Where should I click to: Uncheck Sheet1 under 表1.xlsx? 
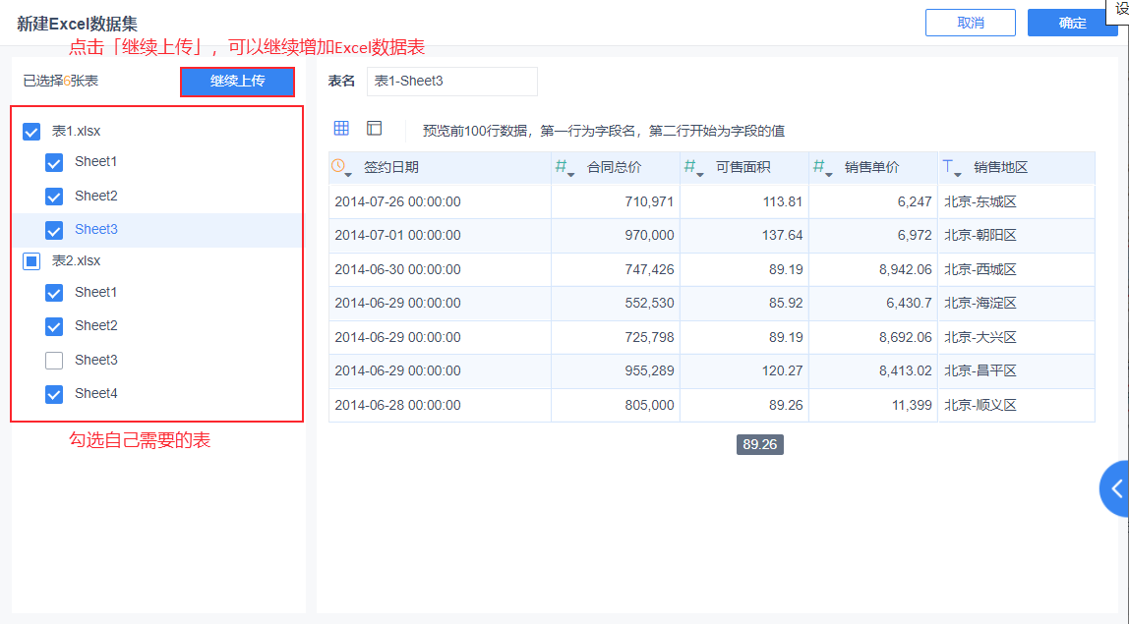pos(54,163)
